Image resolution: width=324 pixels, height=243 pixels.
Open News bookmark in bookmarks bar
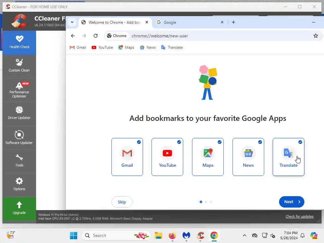pyautogui.click(x=148, y=47)
